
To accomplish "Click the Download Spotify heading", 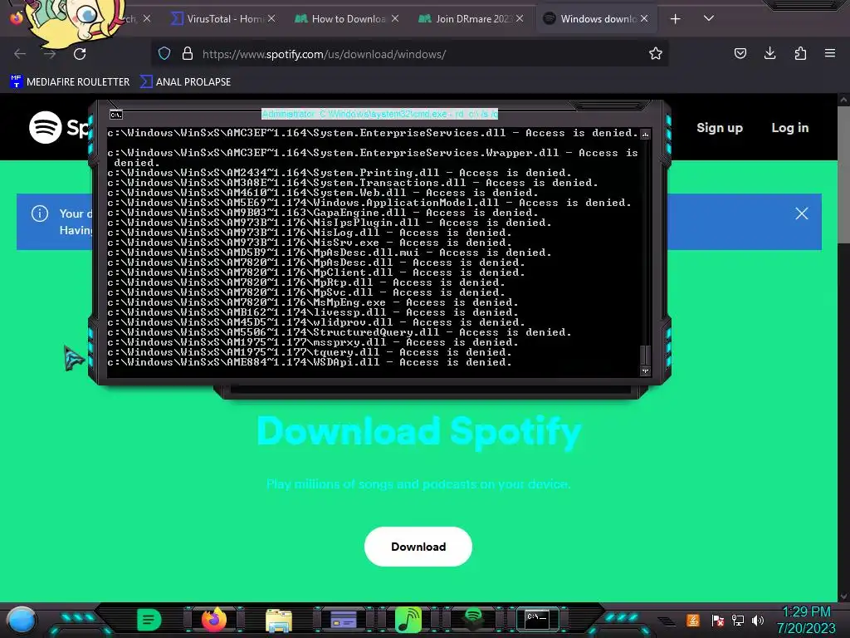I will [418, 432].
